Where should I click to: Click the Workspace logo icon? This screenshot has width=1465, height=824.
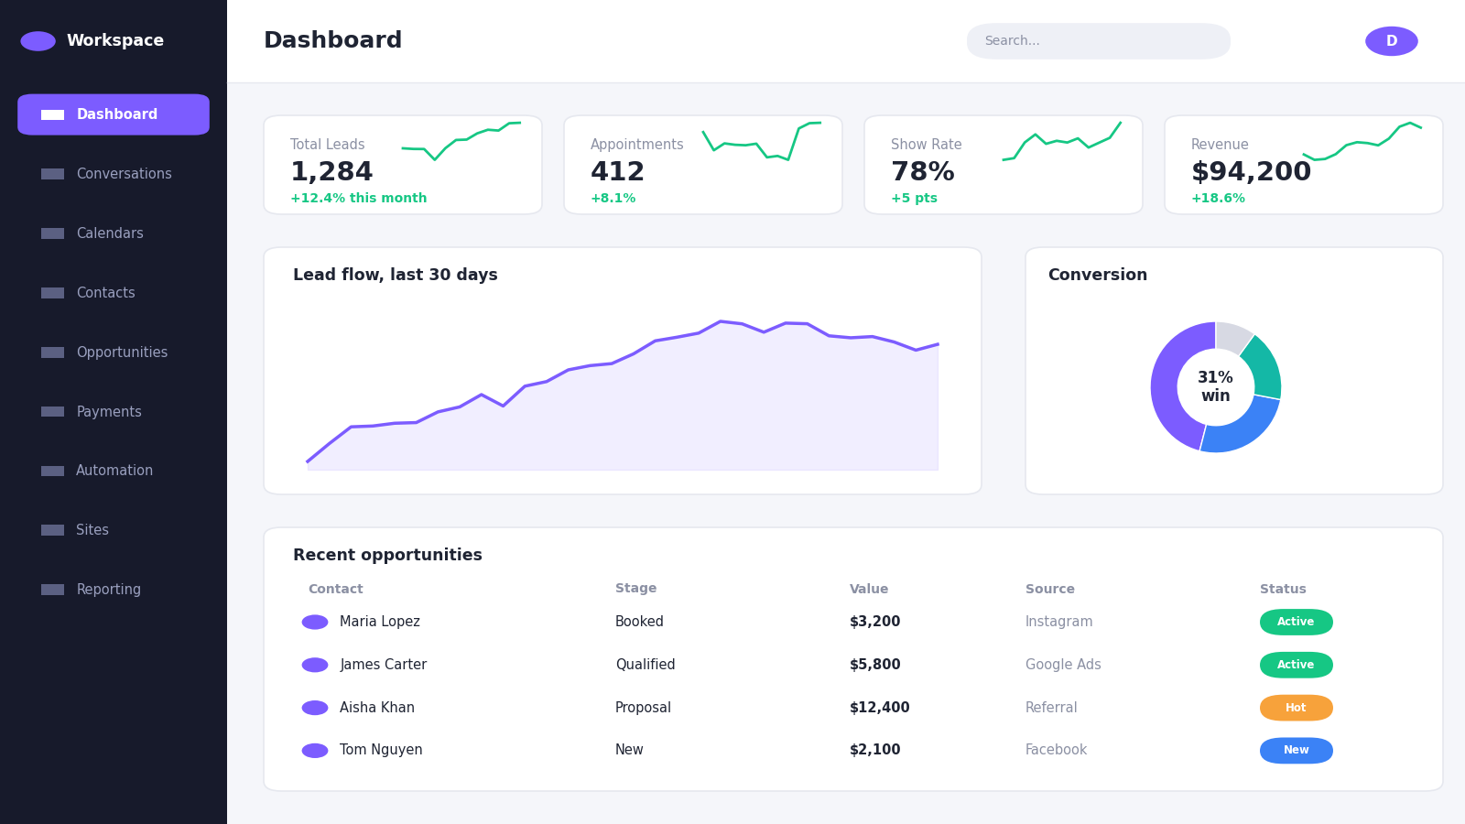(x=38, y=41)
